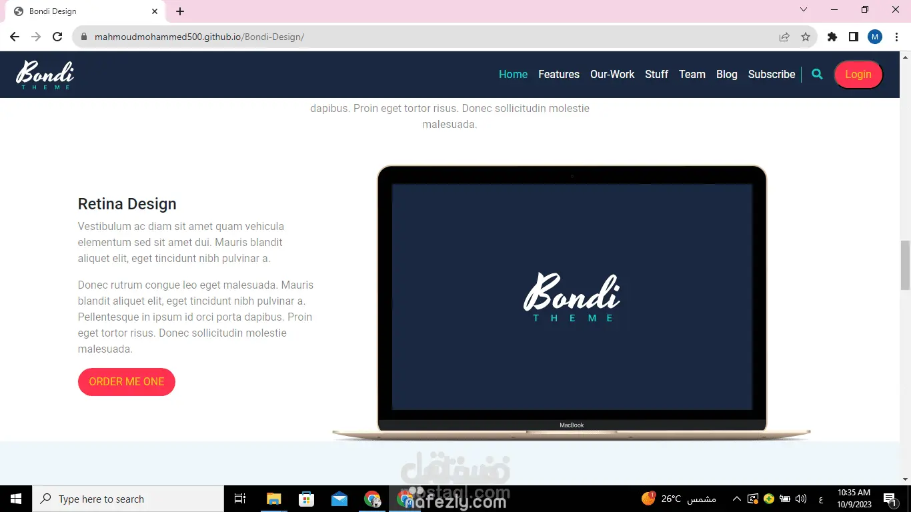Go back using the browser back arrow
Viewport: 911px width, 512px height.
[15, 37]
